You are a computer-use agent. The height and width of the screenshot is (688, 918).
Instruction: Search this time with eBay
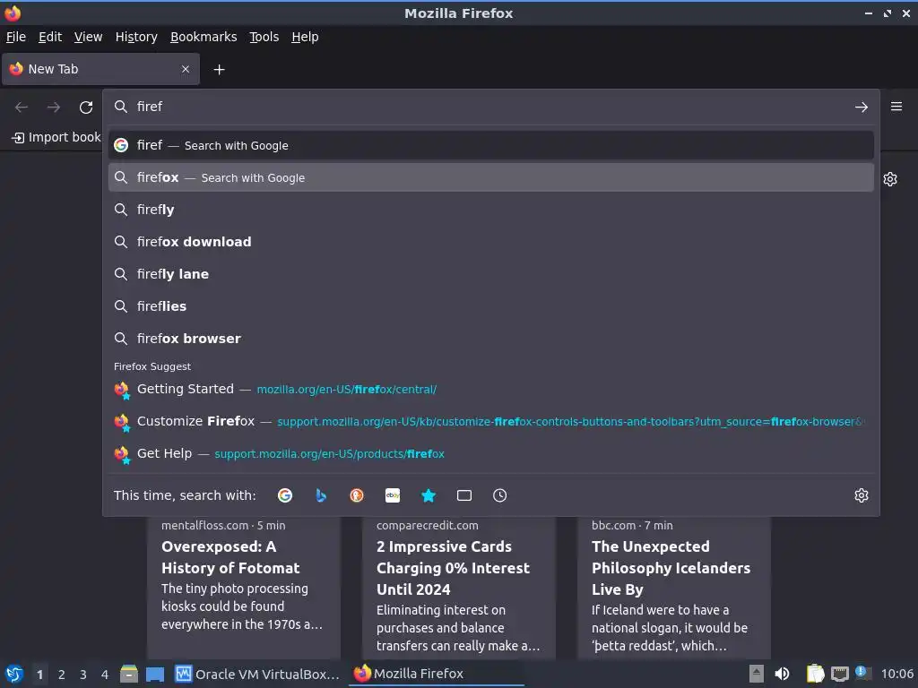393,495
